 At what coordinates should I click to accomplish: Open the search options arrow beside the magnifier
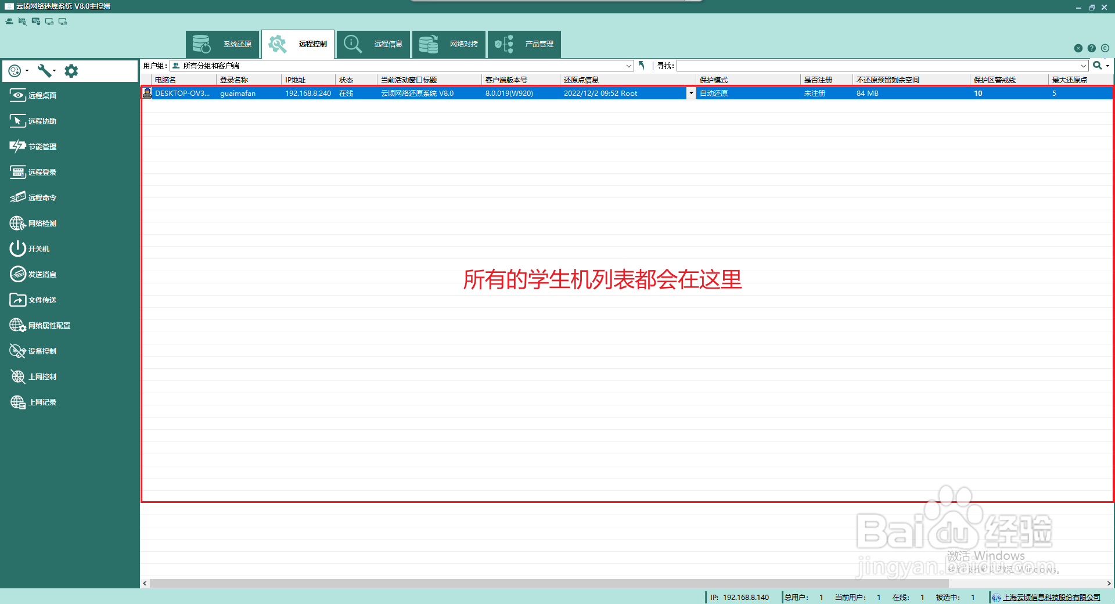pos(1109,66)
